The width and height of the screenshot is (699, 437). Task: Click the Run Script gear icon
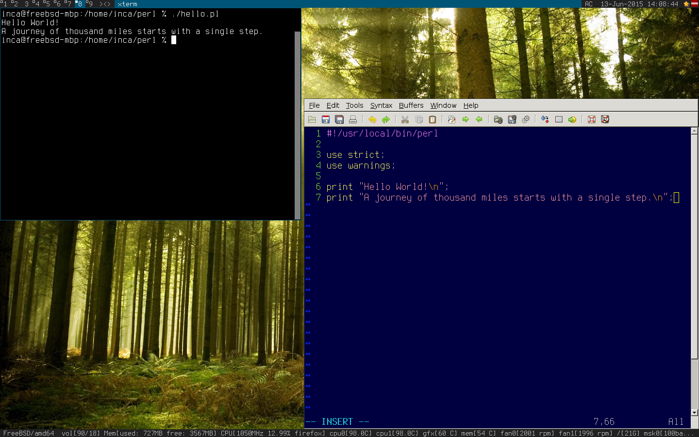tap(526, 119)
